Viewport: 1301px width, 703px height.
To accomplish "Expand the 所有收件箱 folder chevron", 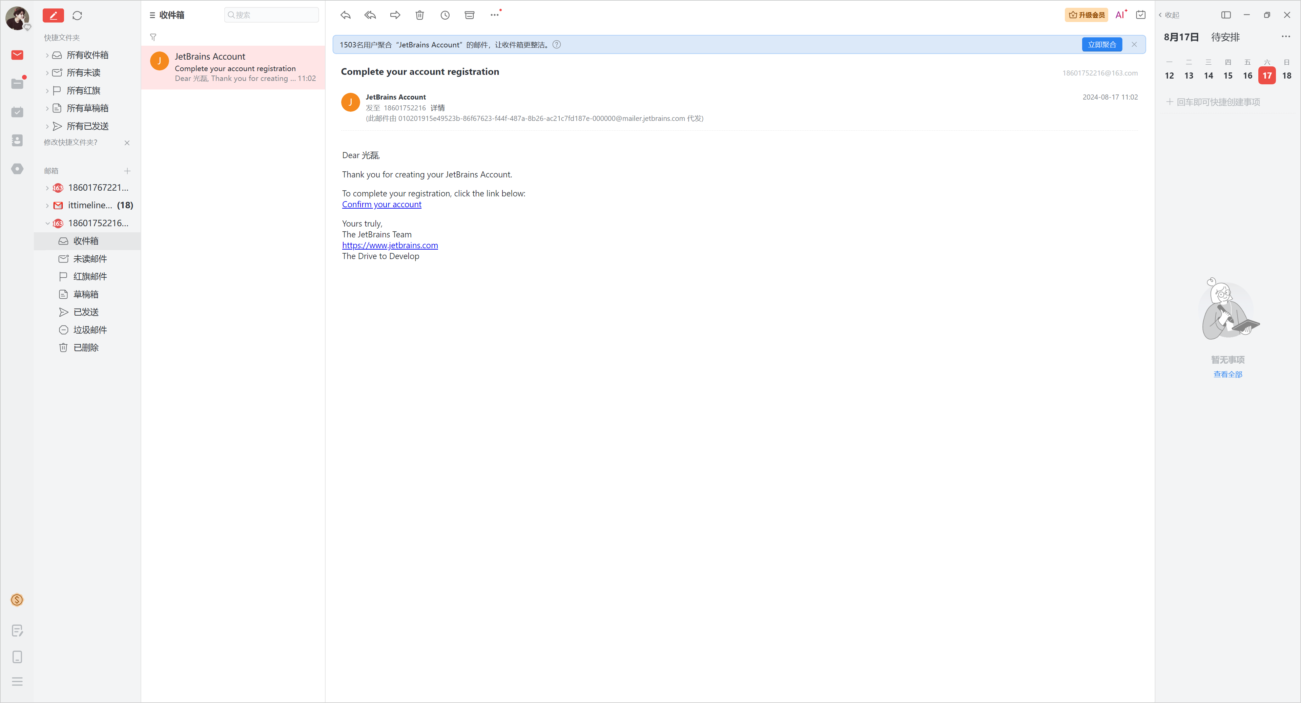I will pyautogui.click(x=47, y=55).
